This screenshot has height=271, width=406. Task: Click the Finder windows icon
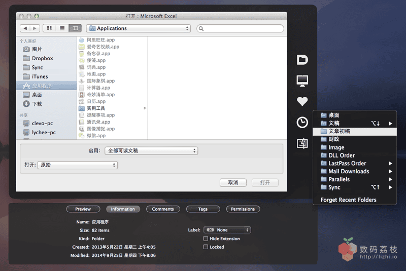pos(302,143)
